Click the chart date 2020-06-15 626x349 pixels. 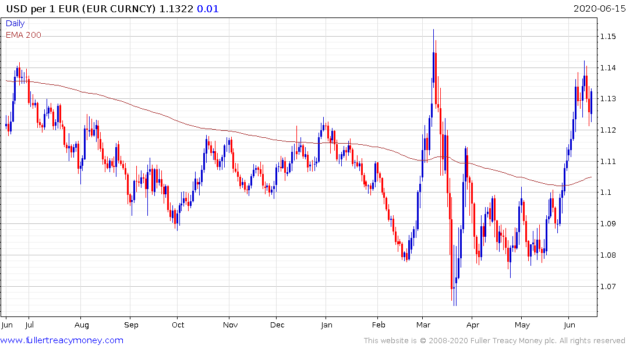click(x=599, y=9)
